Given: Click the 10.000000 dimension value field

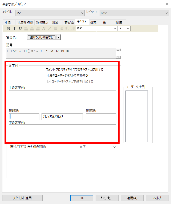Looking at the screenshot, I should tap(62, 117).
